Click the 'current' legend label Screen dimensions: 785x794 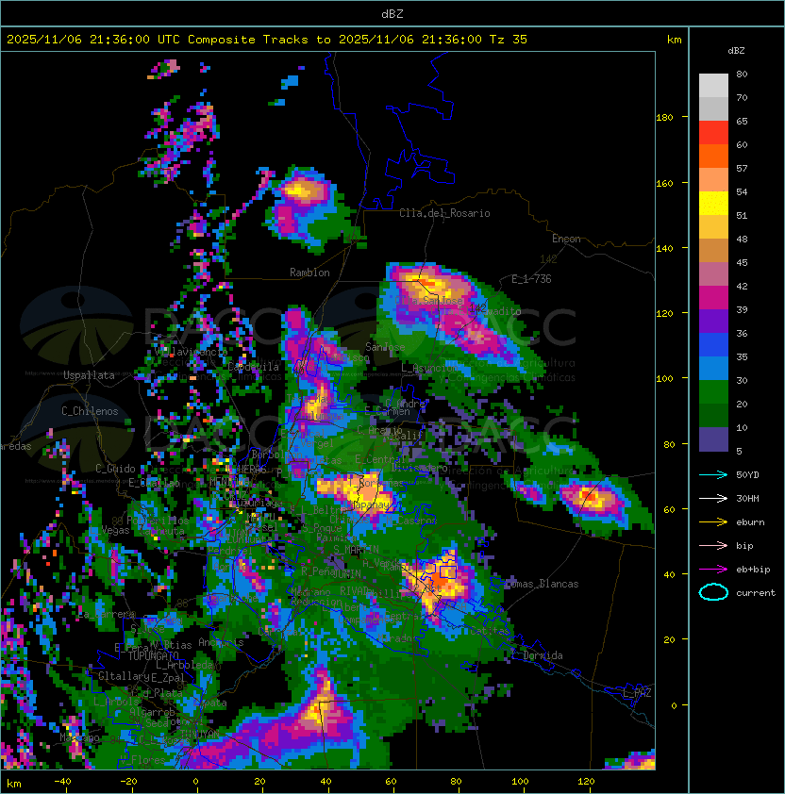tap(756, 593)
